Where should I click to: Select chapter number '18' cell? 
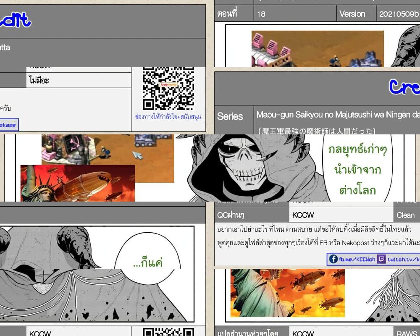(x=295, y=13)
